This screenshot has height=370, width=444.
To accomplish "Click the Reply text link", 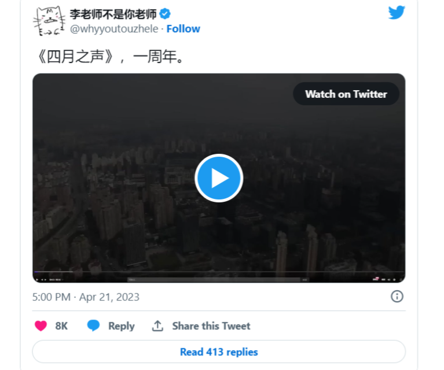I will [x=122, y=326].
